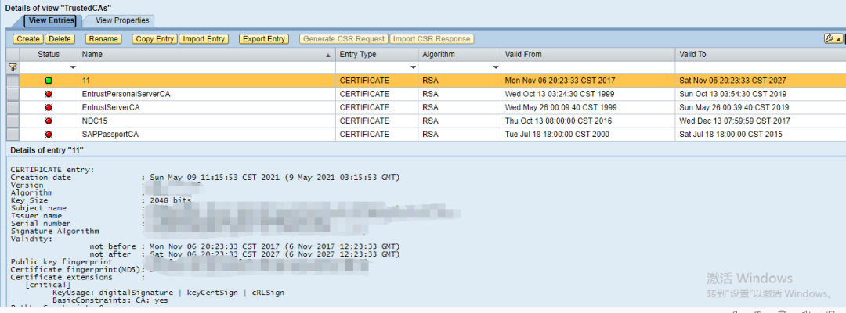Select the row selector for NDC15
This screenshot has height=313, width=846.
[x=13, y=121]
